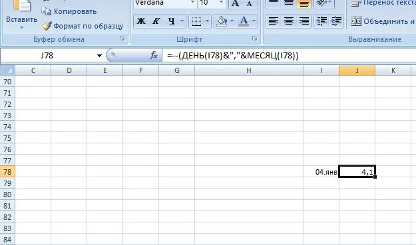416x245 pixels.
Task: Click the Select All corner triangle
Action: (8, 70)
